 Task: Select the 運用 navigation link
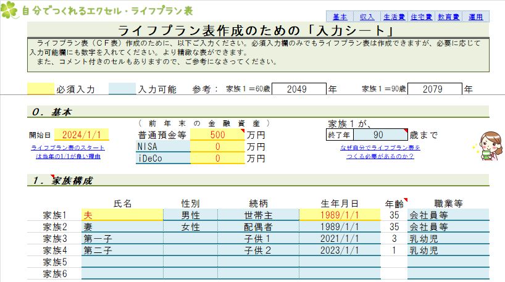click(x=475, y=17)
